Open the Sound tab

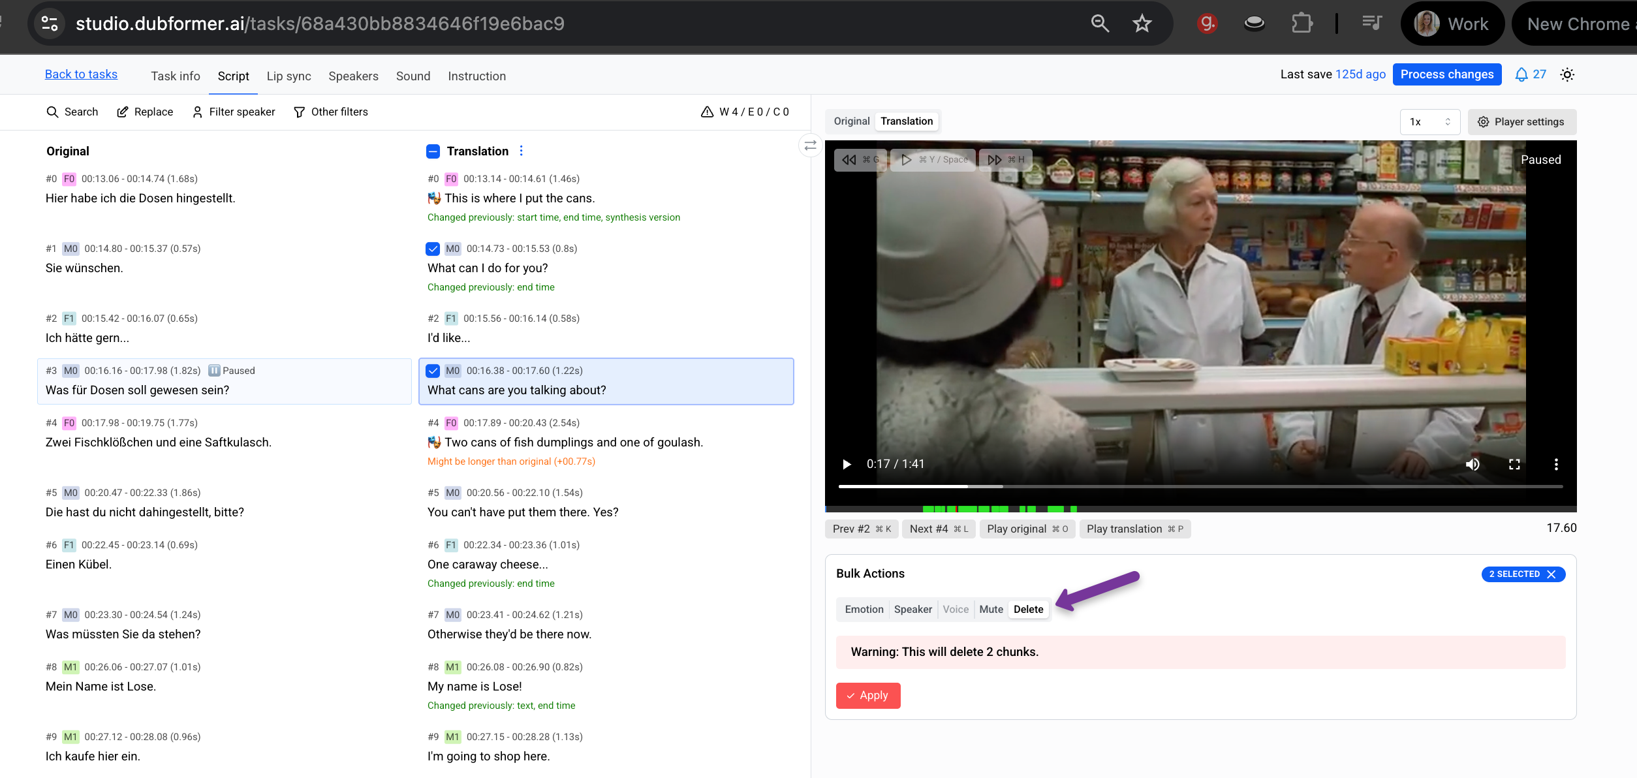pos(413,76)
